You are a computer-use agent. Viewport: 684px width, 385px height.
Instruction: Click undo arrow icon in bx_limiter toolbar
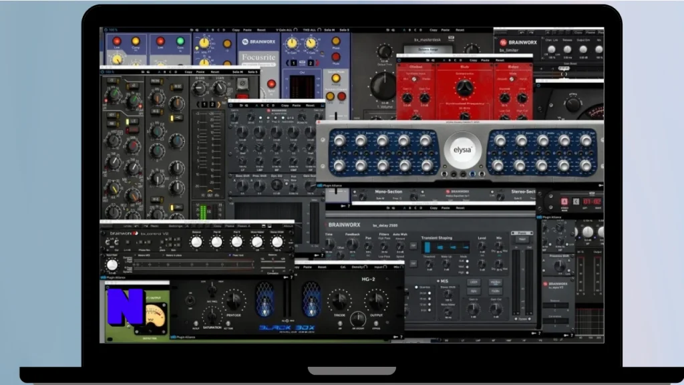click(521, 32)
